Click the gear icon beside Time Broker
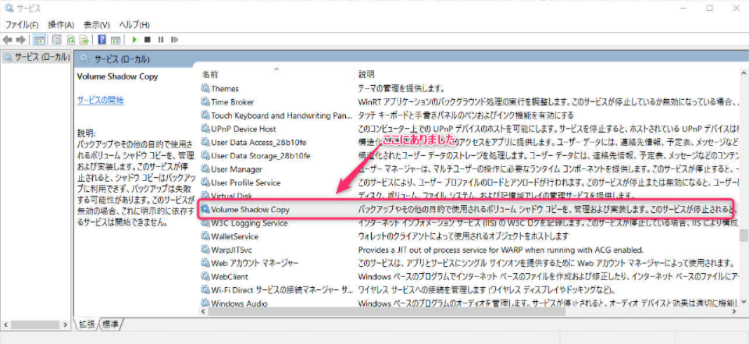The height and width of the screenshot is (344, 749). 205,101
